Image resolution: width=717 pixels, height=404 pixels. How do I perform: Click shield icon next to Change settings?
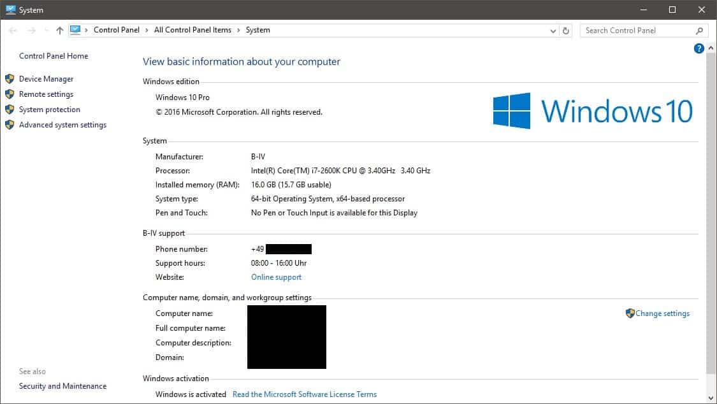point(630,313)
